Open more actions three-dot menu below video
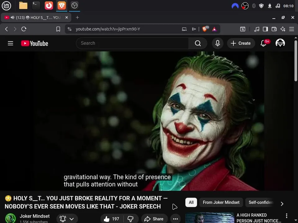The image size is (298, 223). click(175, 219)
